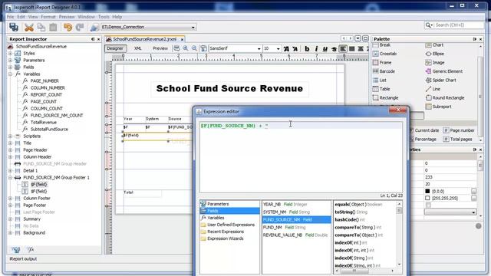
Task: Select the Page number tool
Action: [x=459, y=130]
